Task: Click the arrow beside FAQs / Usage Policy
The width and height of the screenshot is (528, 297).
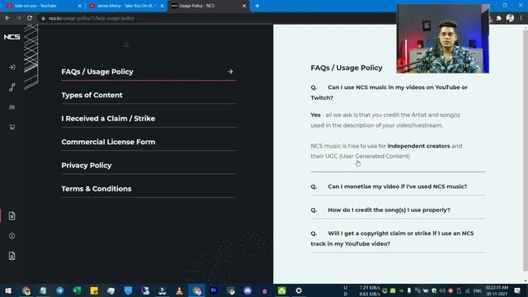Action: click(x=230, y=72)
